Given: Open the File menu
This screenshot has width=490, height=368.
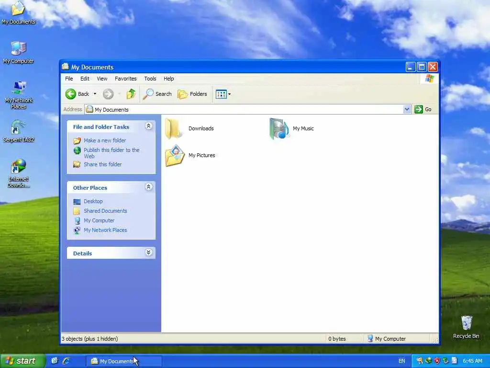Looking at the screenshot, I should 69,79.
